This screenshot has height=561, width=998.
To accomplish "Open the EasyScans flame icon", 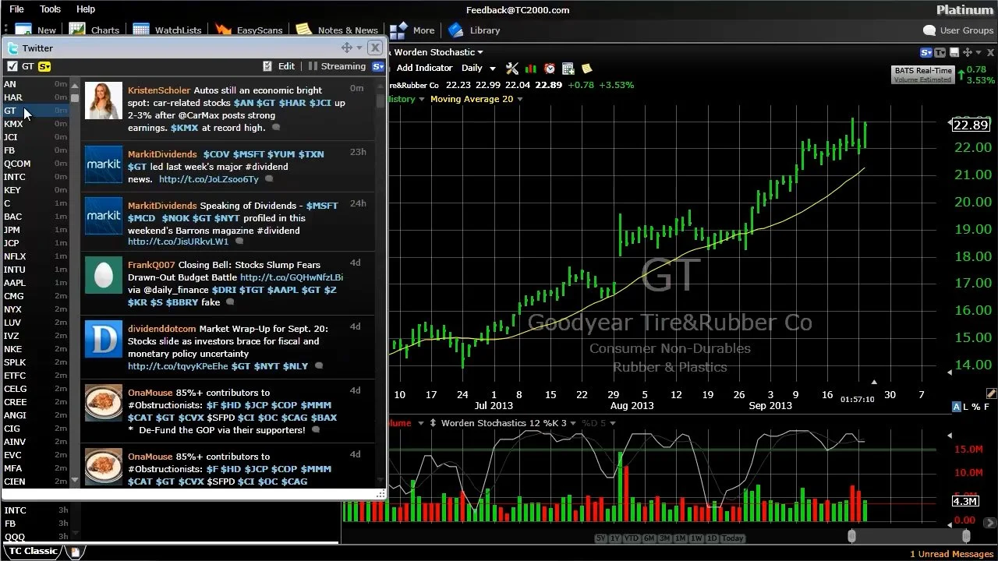I will (224, 30).
